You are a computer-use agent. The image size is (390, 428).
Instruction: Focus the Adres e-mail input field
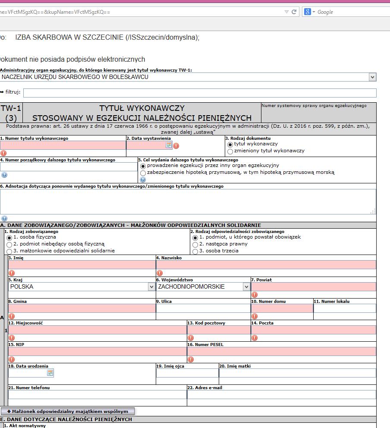pyautogui.click(x=282, y=394)
